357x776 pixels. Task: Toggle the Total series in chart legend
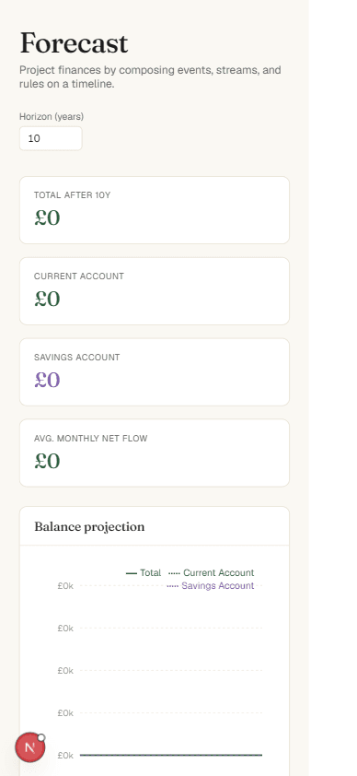point(144,572)
